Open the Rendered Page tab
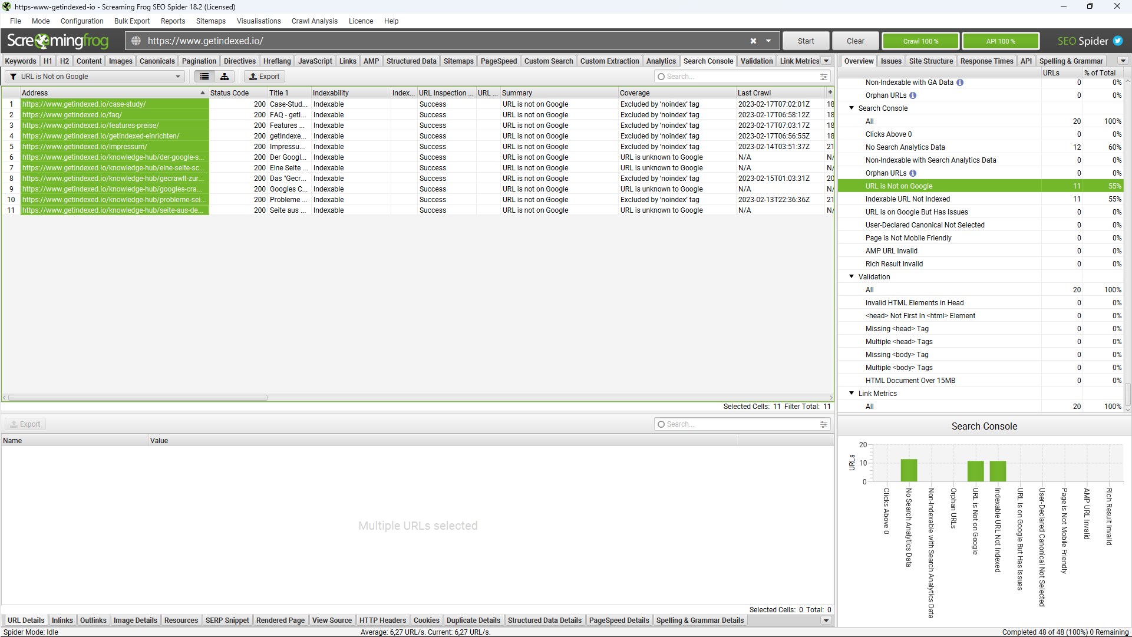Image resolution: width=1132 pixels, height=637 pixels. click(x=280, y=621)
